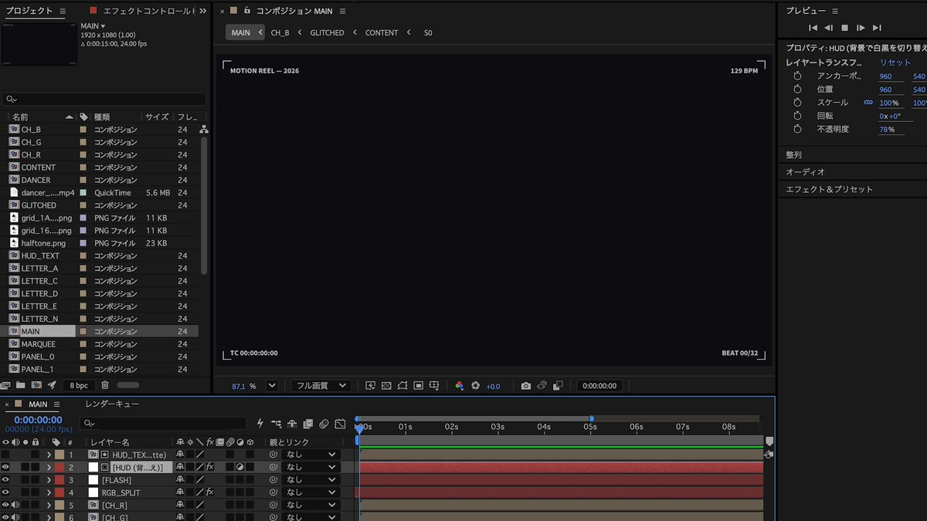Expand layer 1 HUD_TEX properties
This screenshot has height=521, width=927.
pyautogui.click(x=49, y=455)
